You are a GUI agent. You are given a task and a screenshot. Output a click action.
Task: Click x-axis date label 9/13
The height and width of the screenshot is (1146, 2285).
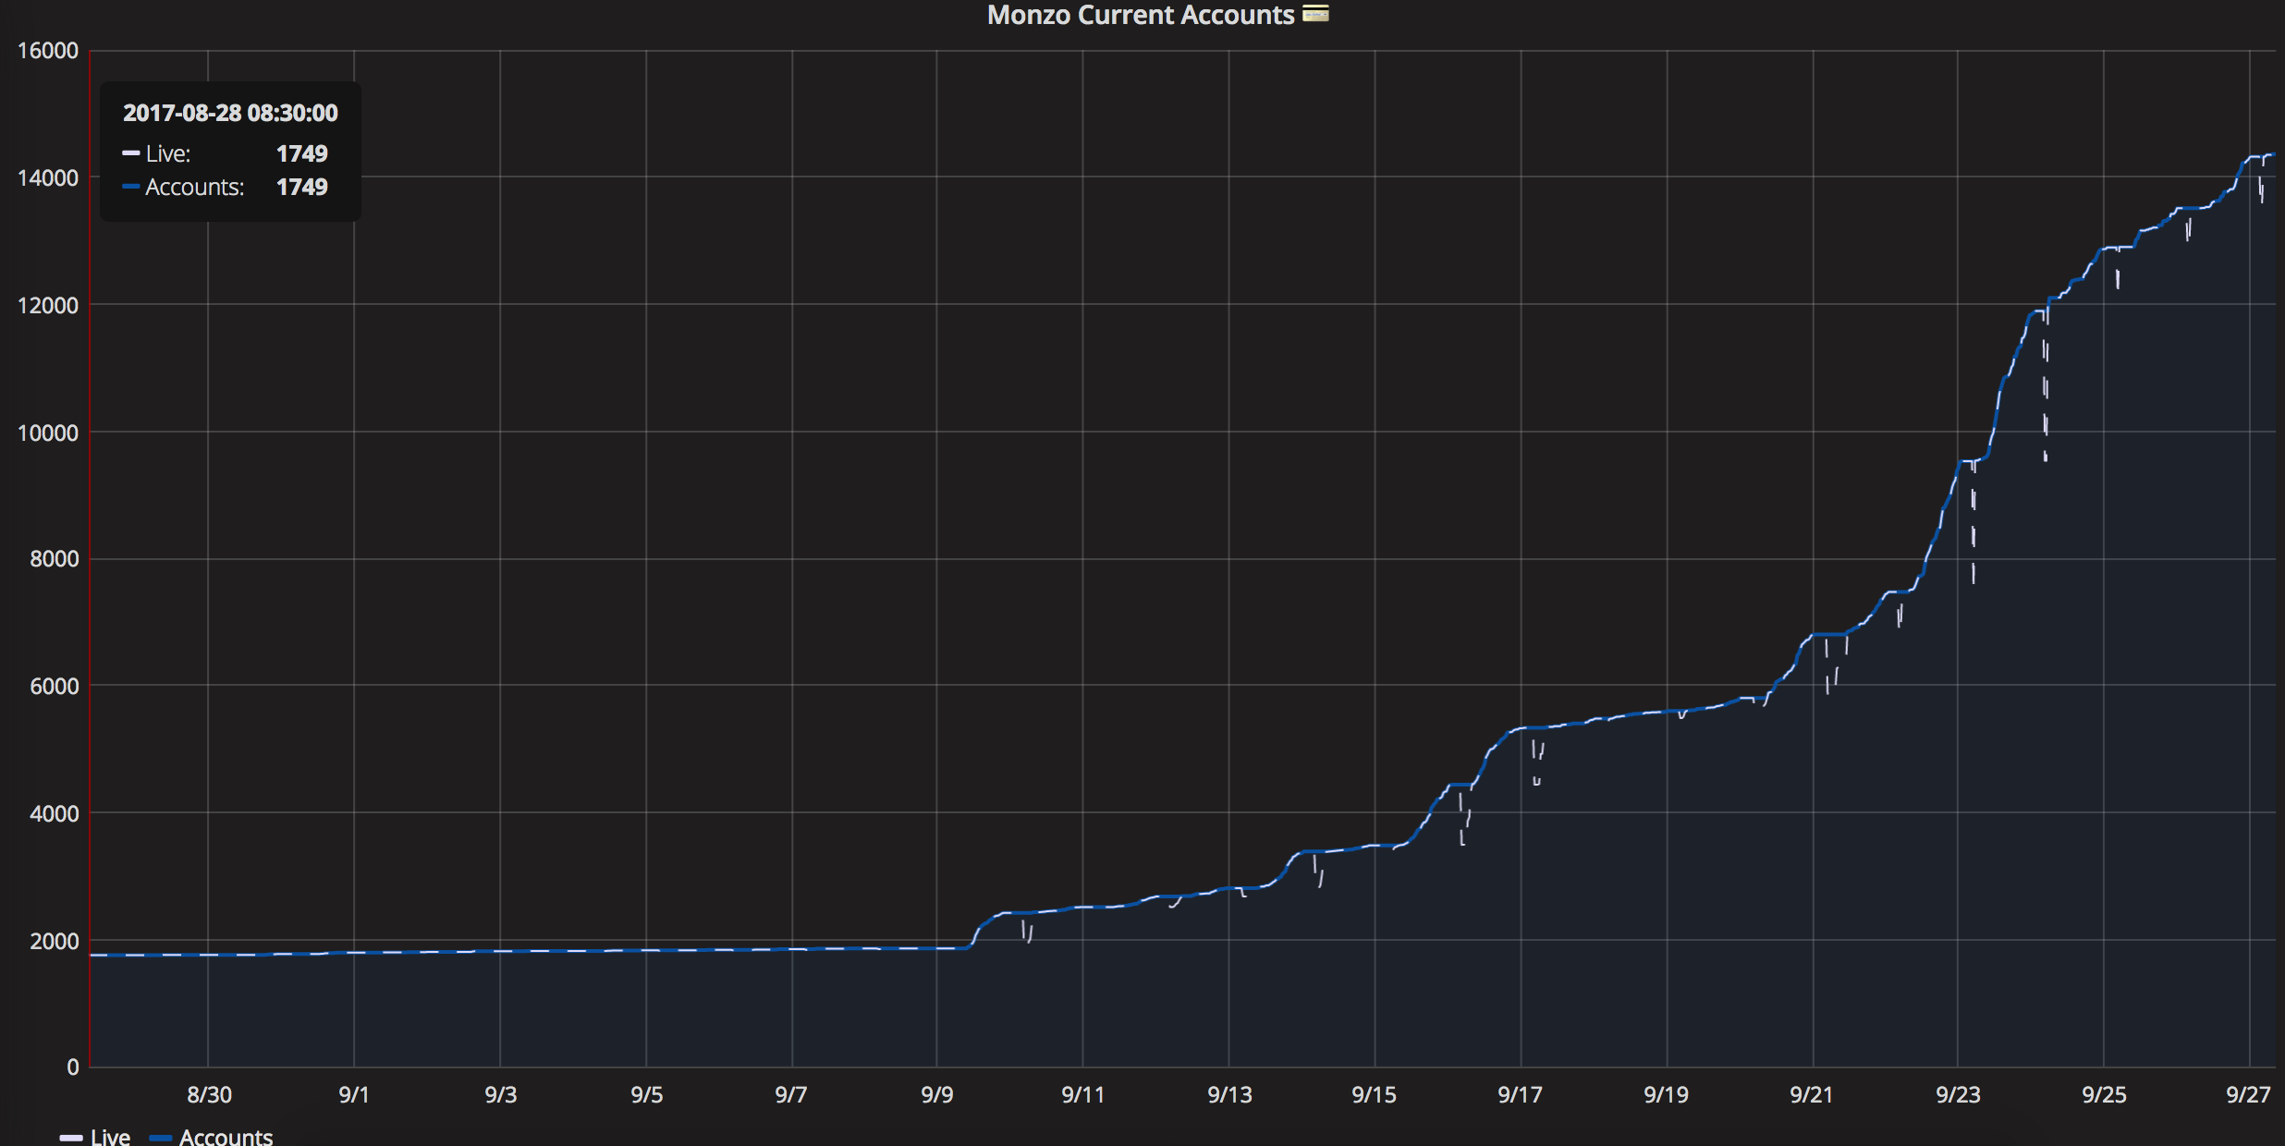click(x=1229, y=1095)
